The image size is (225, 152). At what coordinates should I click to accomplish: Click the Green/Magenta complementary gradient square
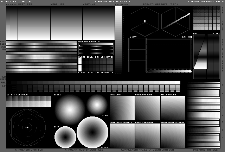(x=148, y=135)
